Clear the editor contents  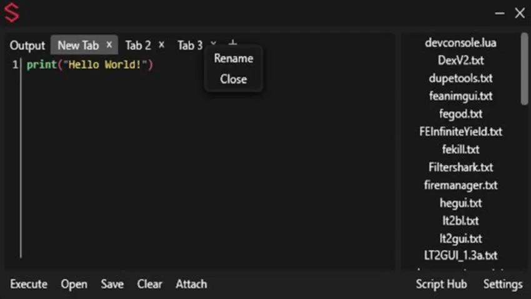pyautogui.click(x=149, y=284)
